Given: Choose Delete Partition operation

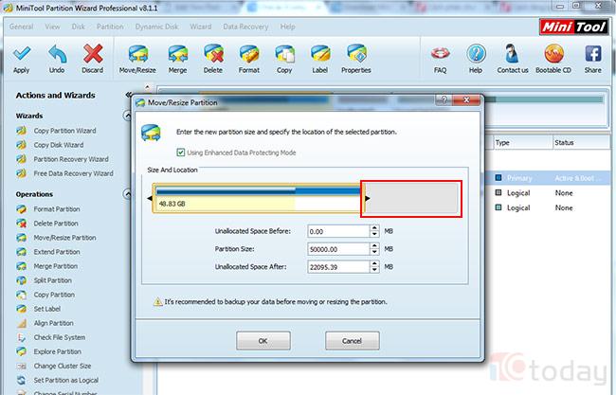Looking at the screenshot, I should coord(56,223).
